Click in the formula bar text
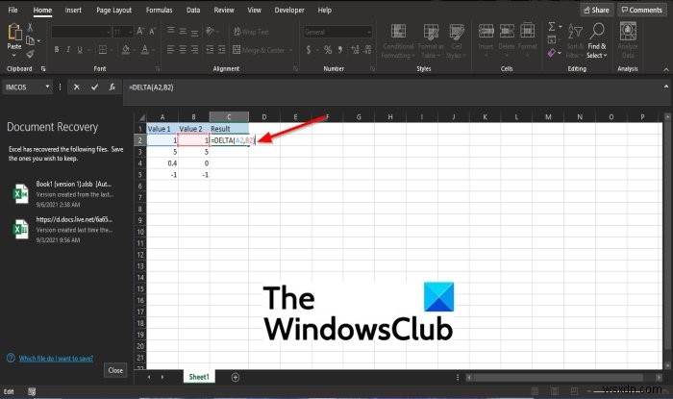The image size is (673, 399). coord(151,87)
